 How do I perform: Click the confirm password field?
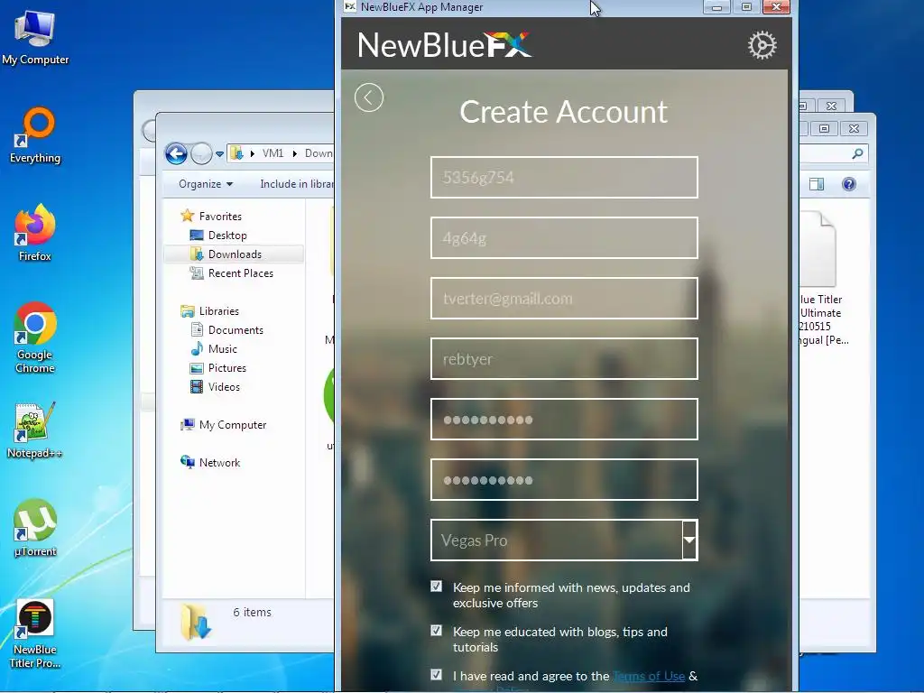pyautogui.click(x=564, y=480)
